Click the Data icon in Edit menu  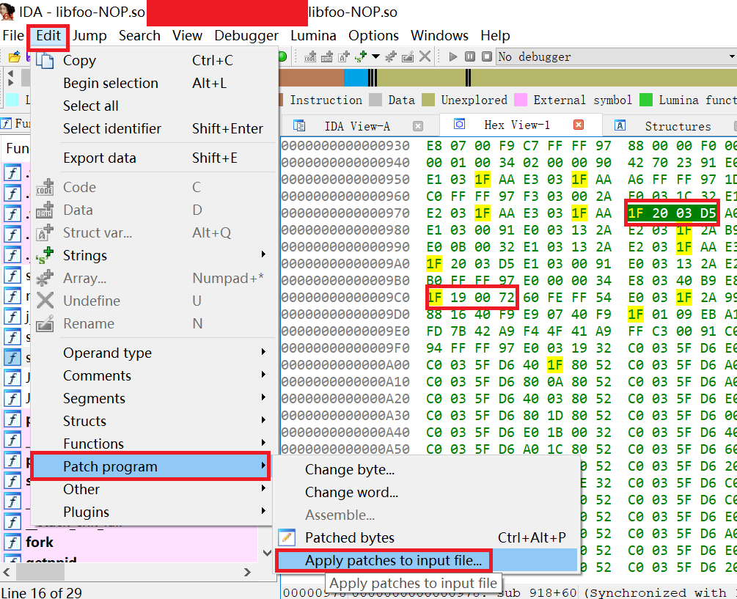pos(45,210)
